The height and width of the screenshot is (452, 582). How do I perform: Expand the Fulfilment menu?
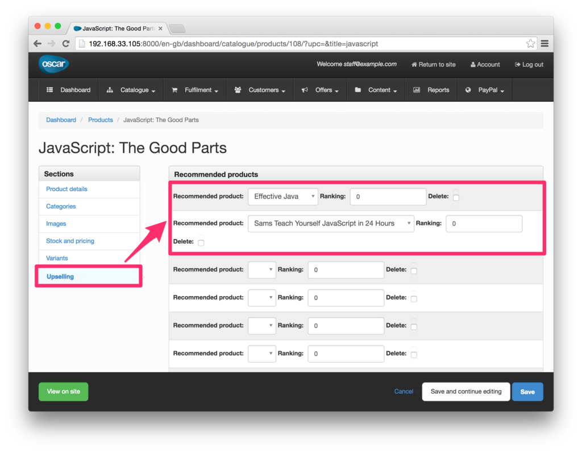pos(195,90)
